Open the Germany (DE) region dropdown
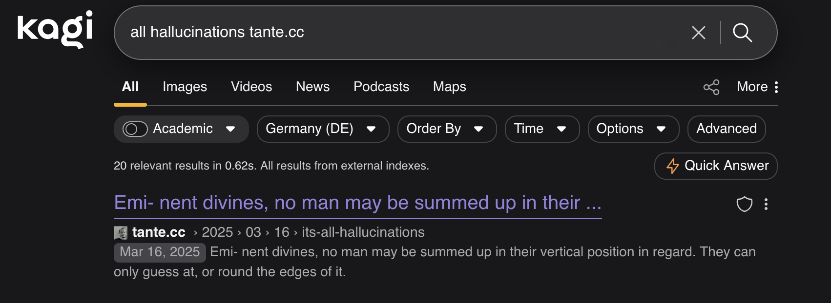831x303 pixels. click(323, 129)
